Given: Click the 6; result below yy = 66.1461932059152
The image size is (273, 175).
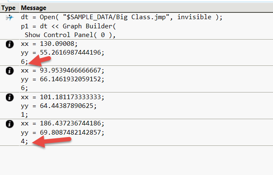Looking at the screenshot, I should [25, 88].
